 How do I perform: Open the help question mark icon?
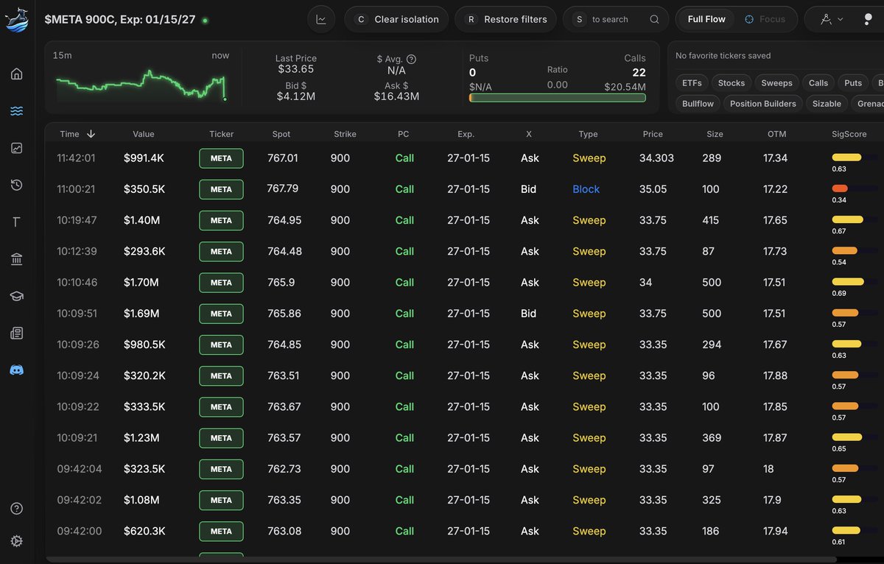(x=17, y=509)
